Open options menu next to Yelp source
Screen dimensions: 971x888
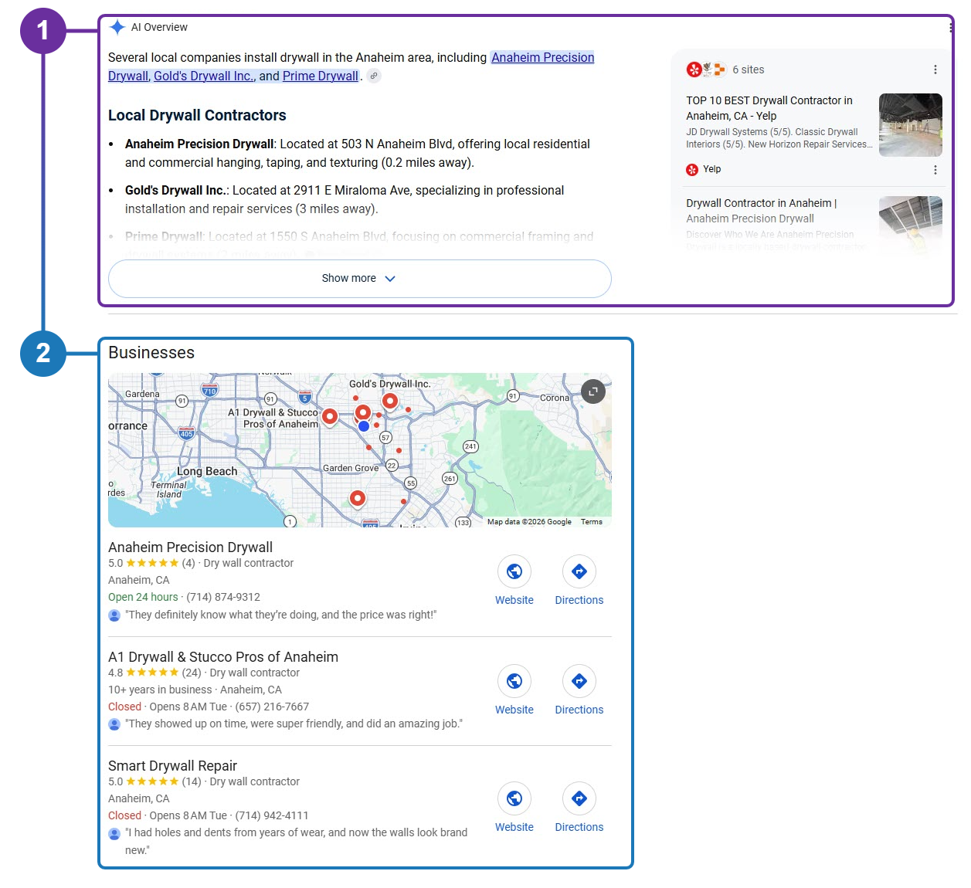pyautogui.click(x=935, y=170)
